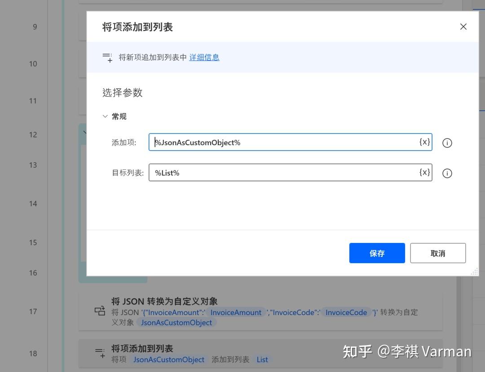The height and width of the screenshot is (372, 485).
Task: Click the List variable pill in step 18
Action: (262, 359)
